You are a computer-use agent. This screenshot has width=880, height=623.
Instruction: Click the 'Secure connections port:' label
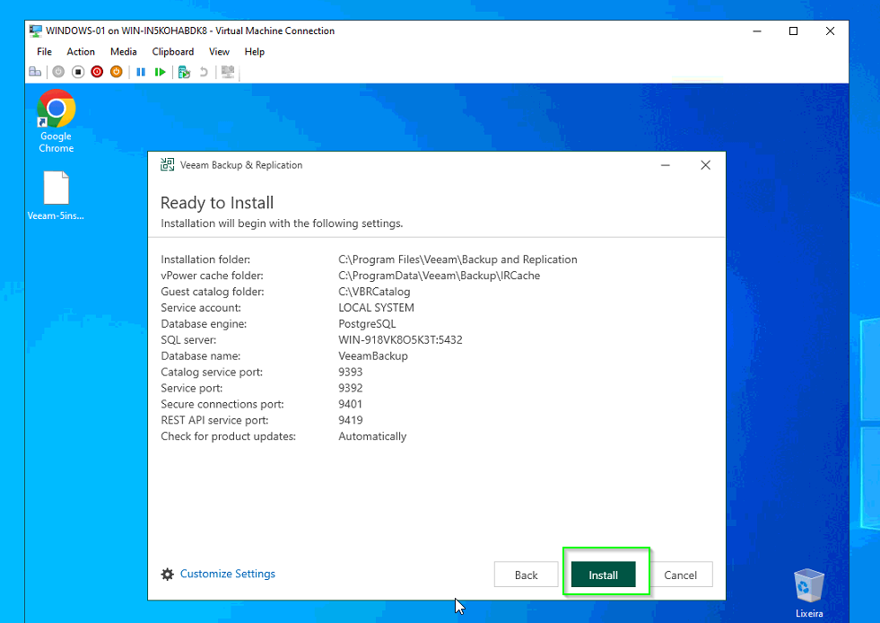(x=222, y=405)
